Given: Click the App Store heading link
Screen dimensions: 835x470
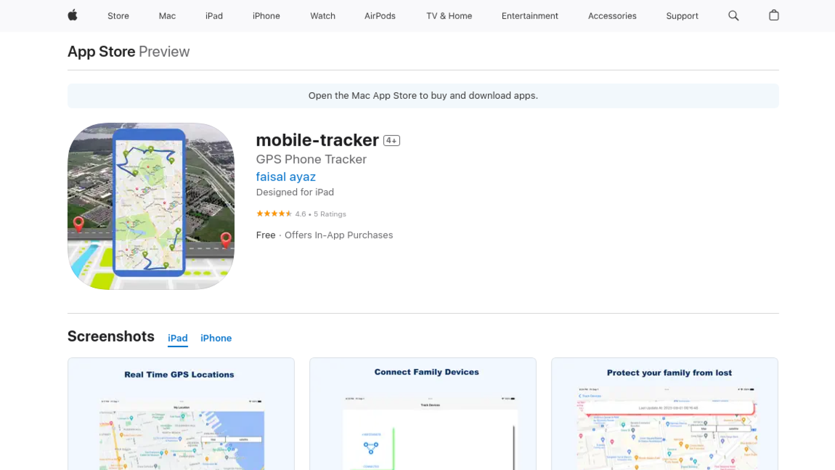Looking at the screenshot, I should click(101, 51).
